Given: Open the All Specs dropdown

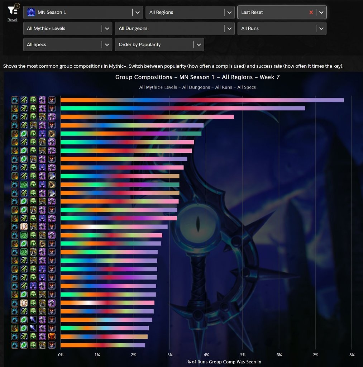Looking at the screenshot, I should [68, 44].
